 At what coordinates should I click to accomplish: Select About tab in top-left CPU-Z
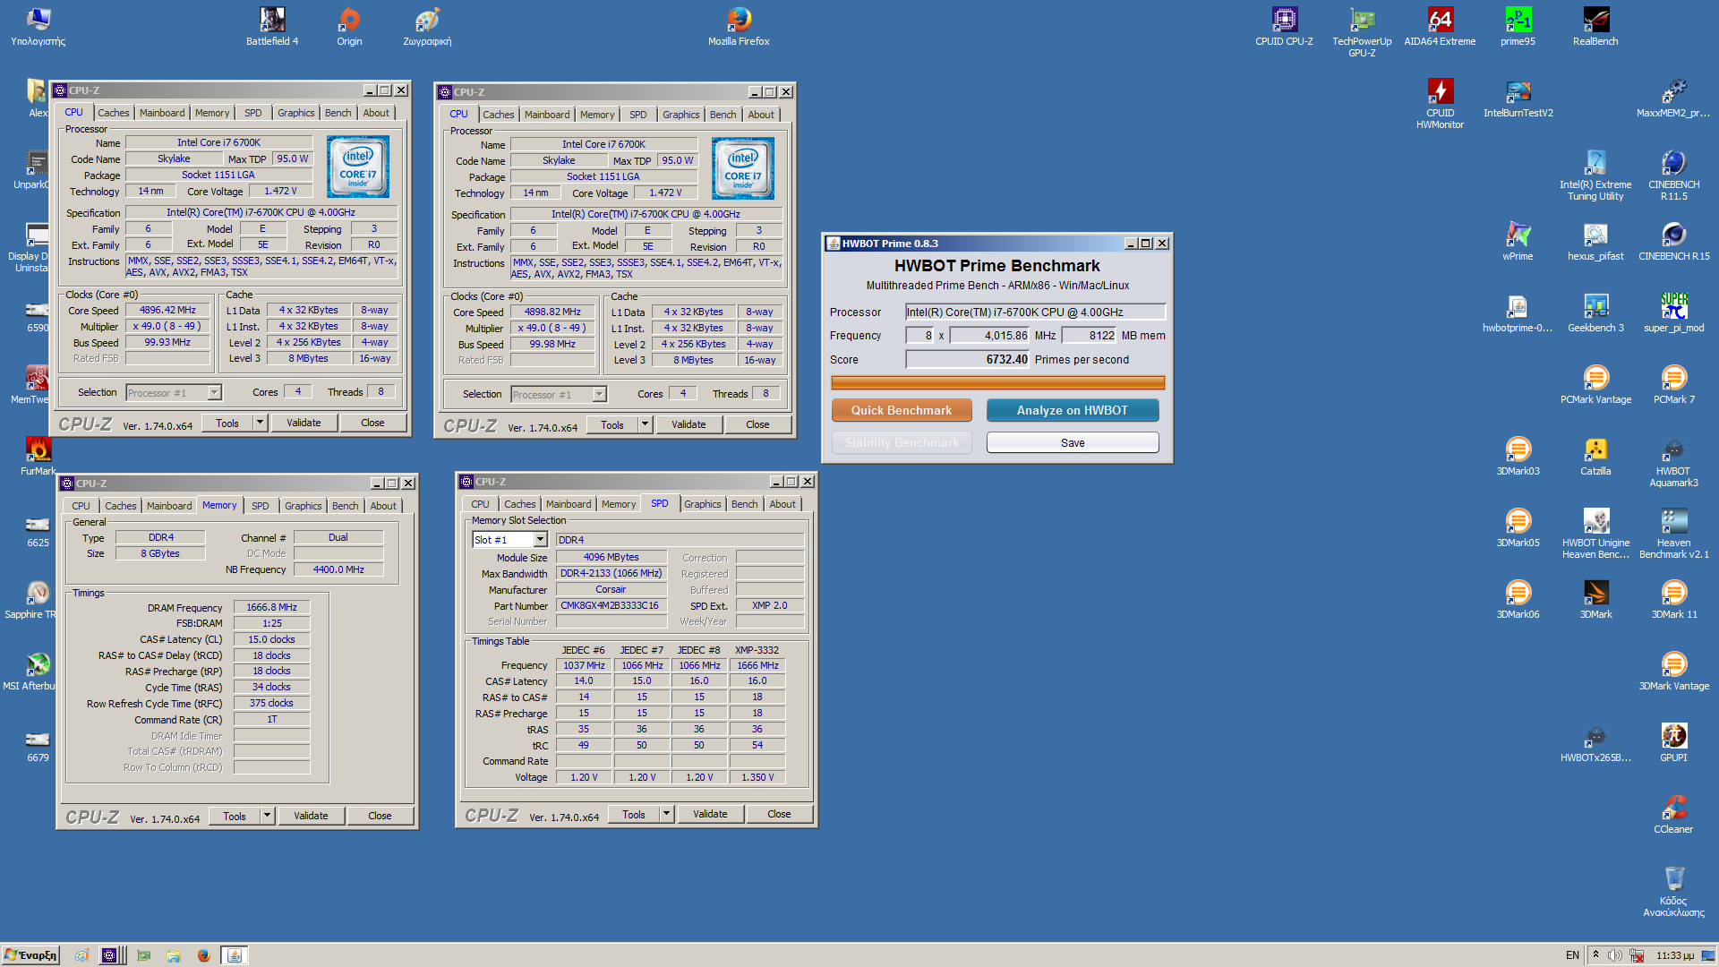pyautogui.click(x=376, y=113)
